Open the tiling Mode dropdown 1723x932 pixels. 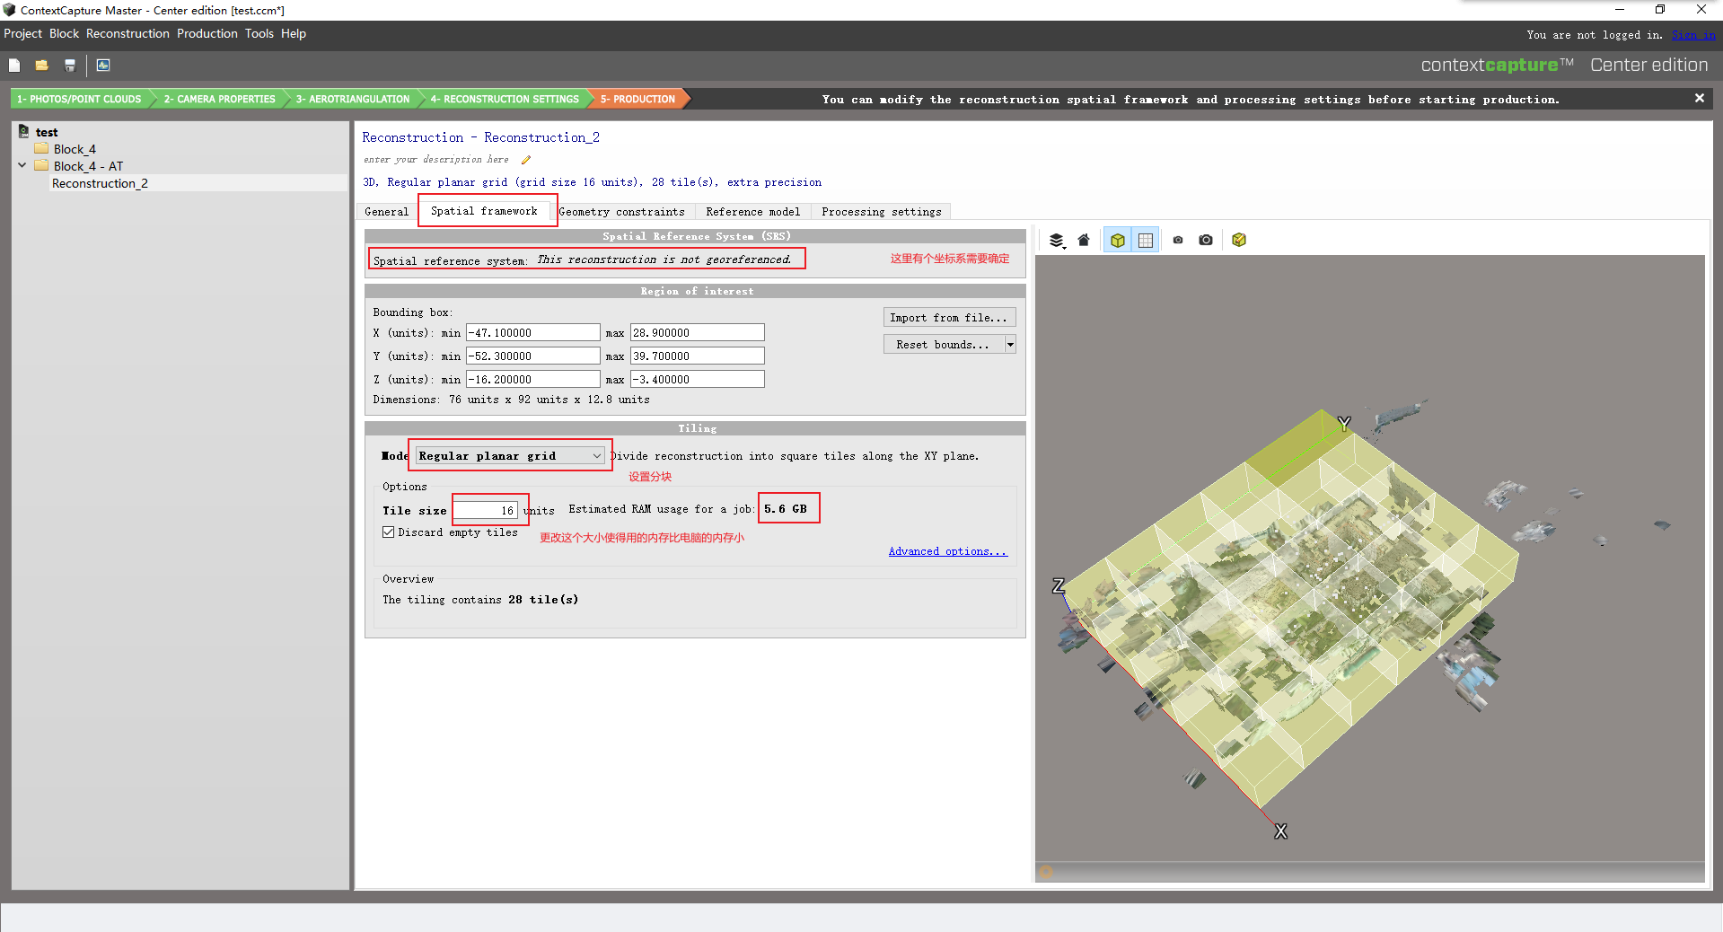click(x=510, y=456)
